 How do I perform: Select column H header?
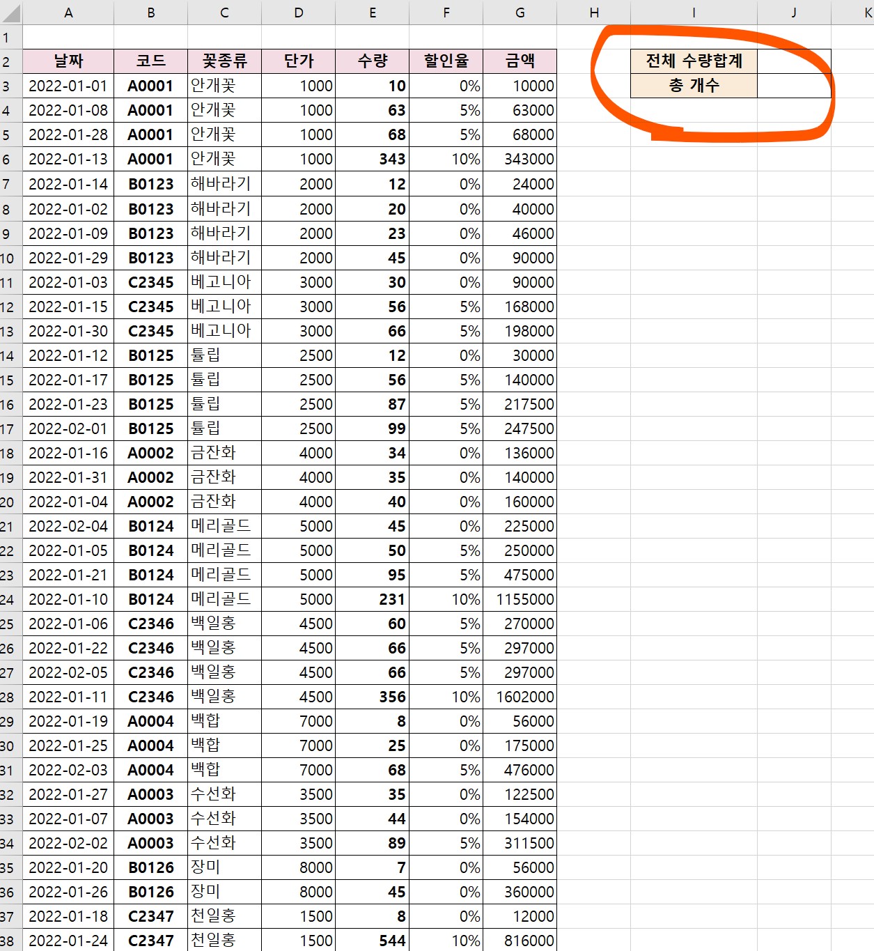coord(594,13)
